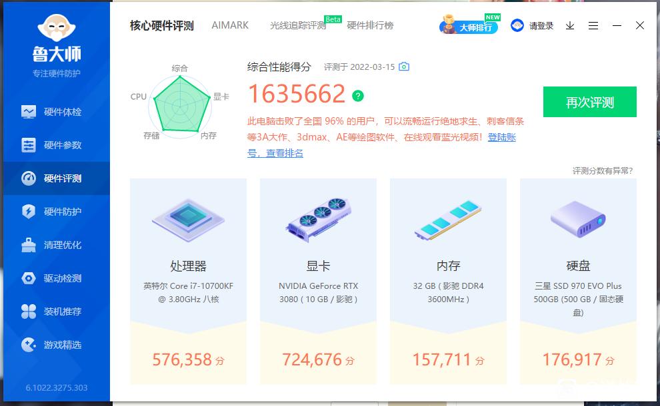Select the 显卡 RTX 3080 score card
This screenshot has width=660, height=406.
318,281
